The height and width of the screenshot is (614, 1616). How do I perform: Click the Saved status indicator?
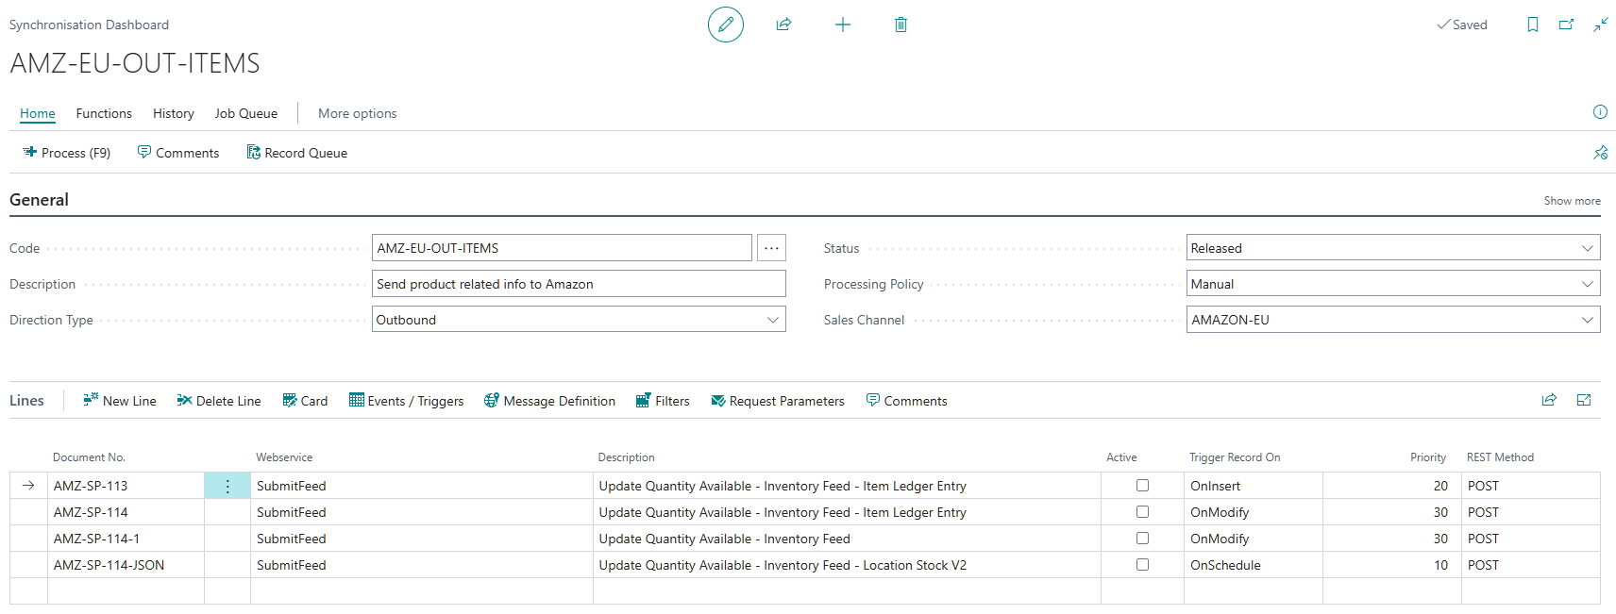(1462, 25)
